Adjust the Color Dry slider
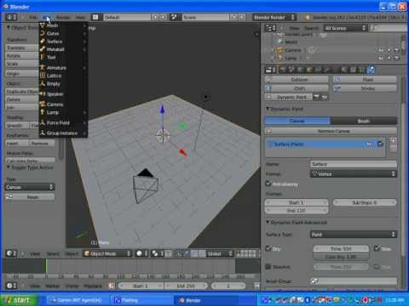The height and width of the screenshot is (306, 409). point(341,257)
